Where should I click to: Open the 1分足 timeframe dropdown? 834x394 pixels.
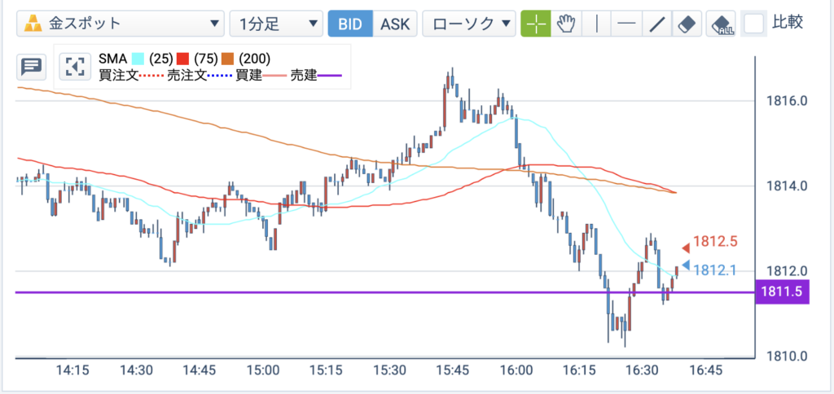tap(276, 24)
